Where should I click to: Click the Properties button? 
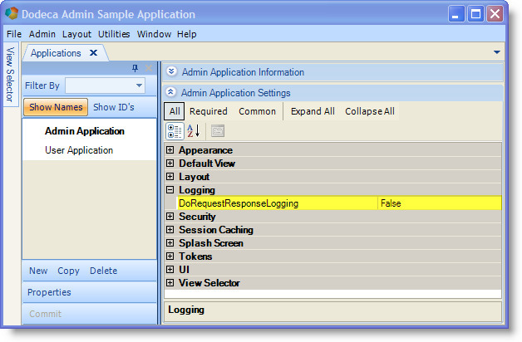49,292
